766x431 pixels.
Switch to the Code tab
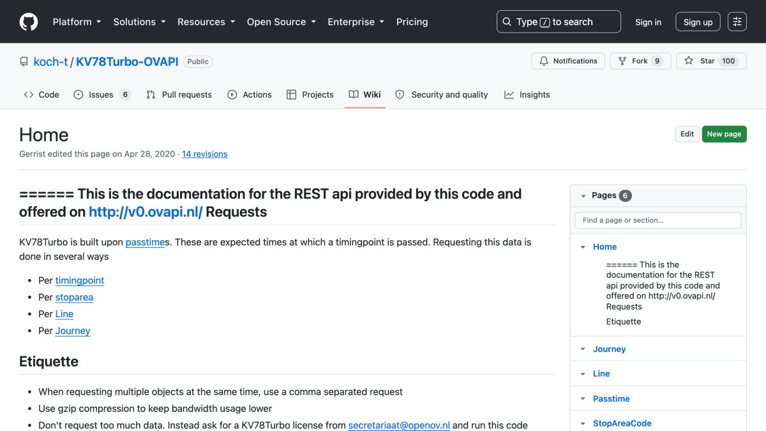[41, 95]
